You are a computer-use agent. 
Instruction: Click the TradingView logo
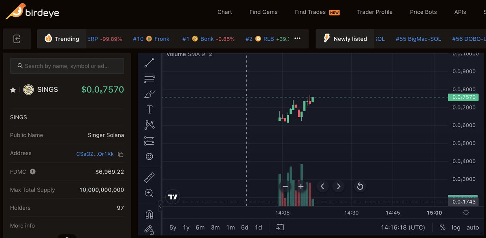(x=173, y=197)
